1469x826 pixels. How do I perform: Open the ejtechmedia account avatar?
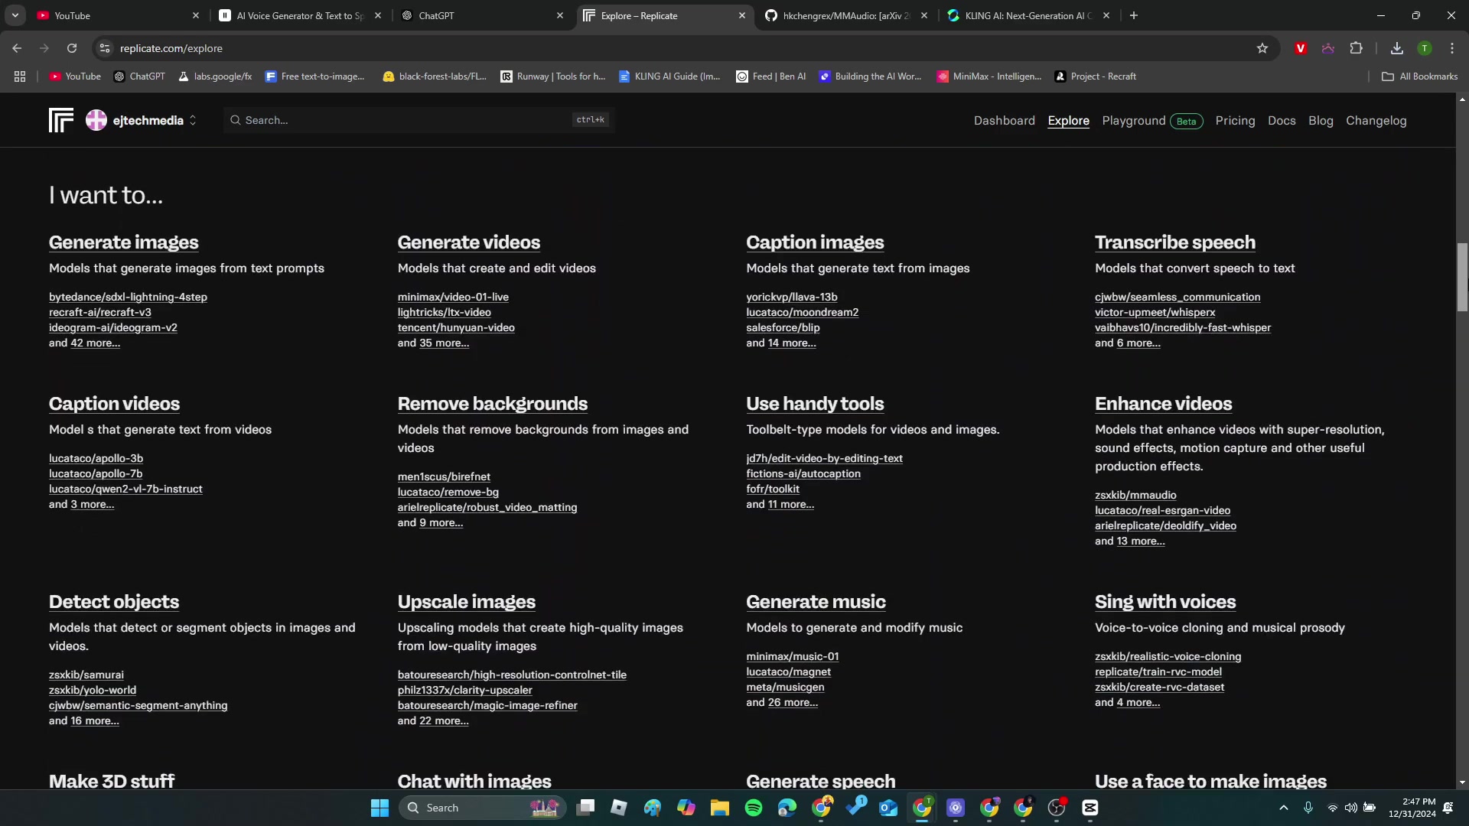click(96, 120)
